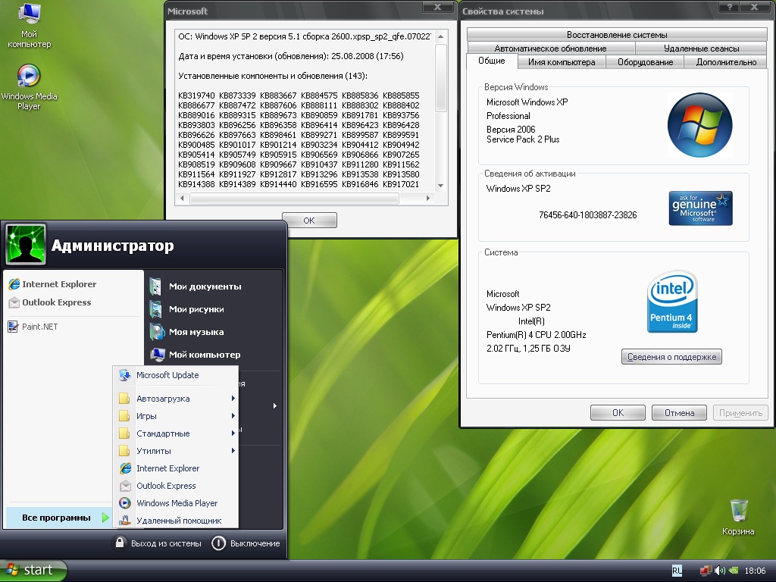
Task: Click the Выключение shutdown power icon
Action: [218, 543]
